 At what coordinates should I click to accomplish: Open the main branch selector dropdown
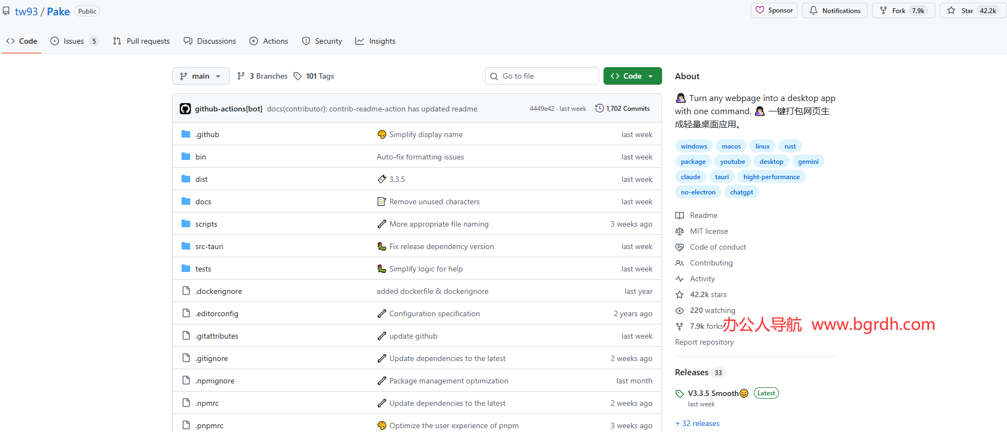[200, 76]
